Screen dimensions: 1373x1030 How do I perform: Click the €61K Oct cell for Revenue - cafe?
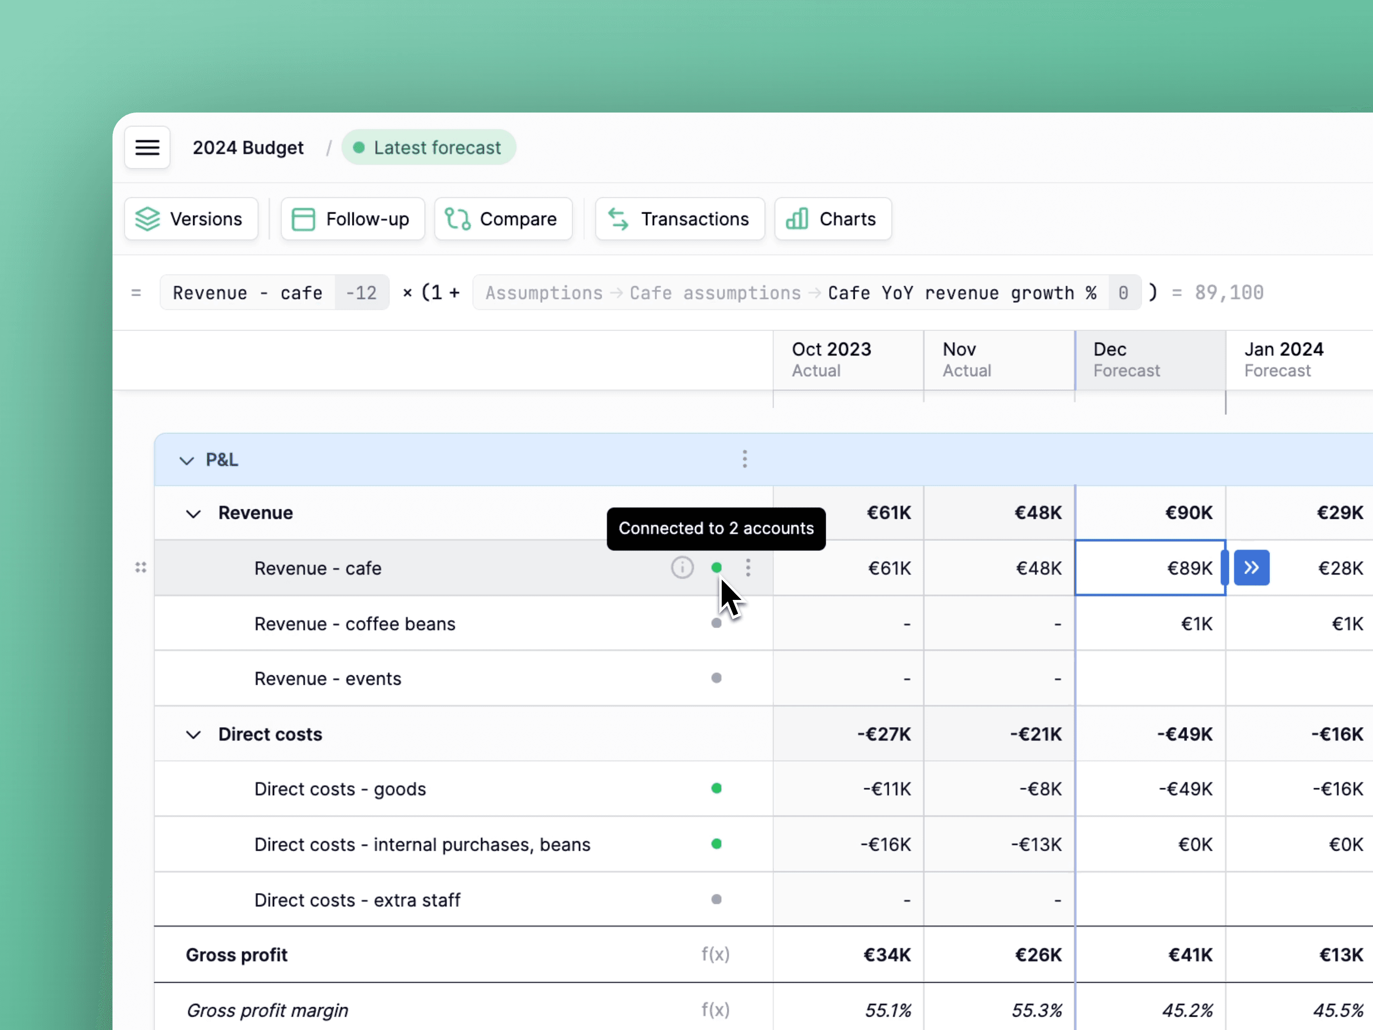[849, 568]
